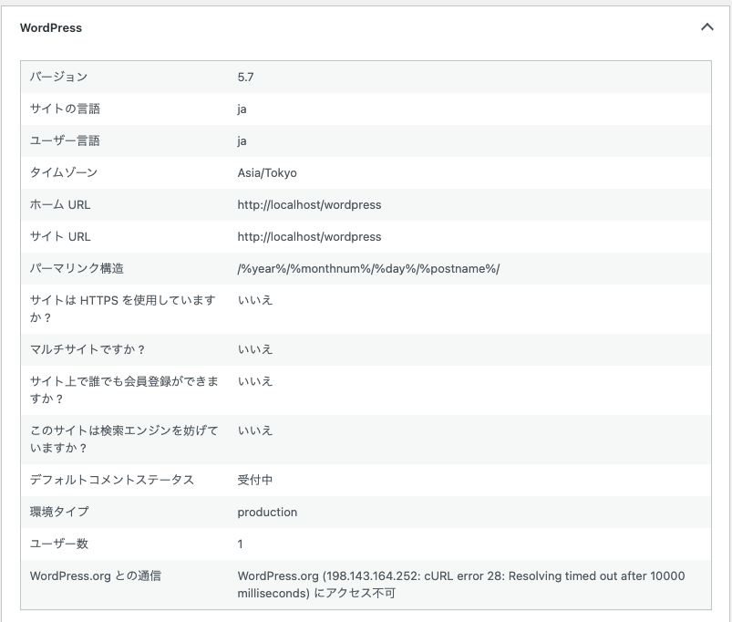Select the 受付中 comment status value

pos(255,480)
